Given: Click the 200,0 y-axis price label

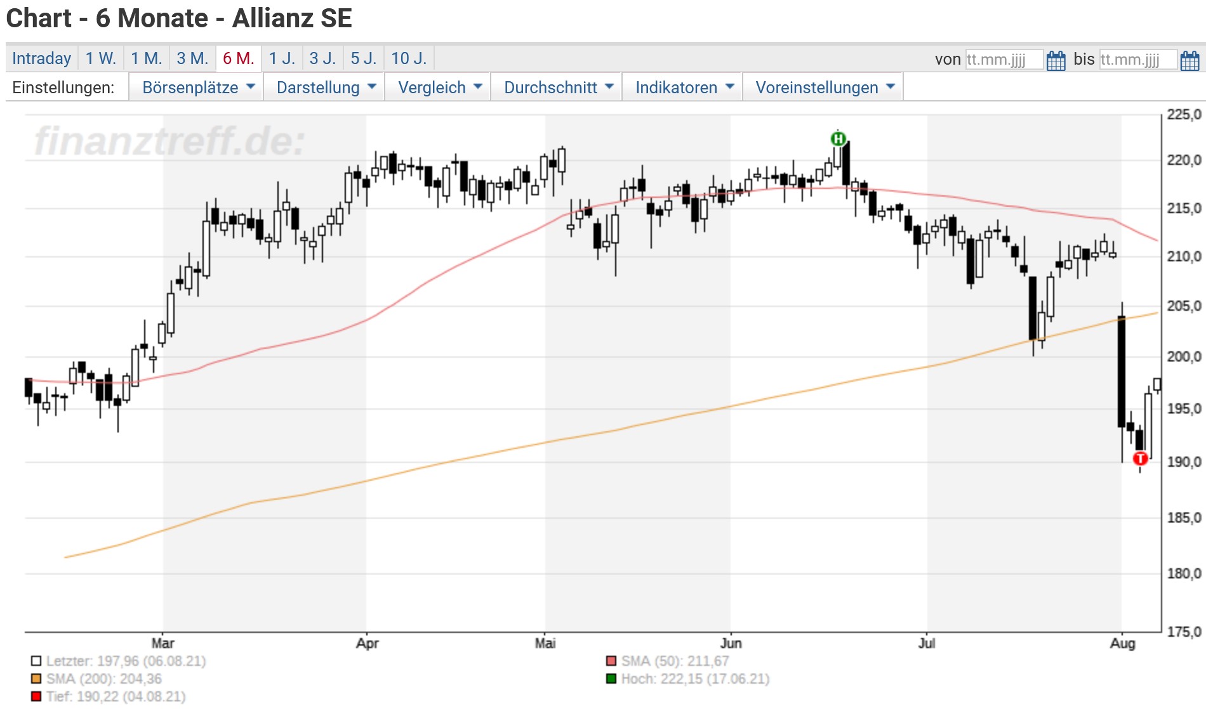Looking at the screenshot, I should (x=1184, y=356).
